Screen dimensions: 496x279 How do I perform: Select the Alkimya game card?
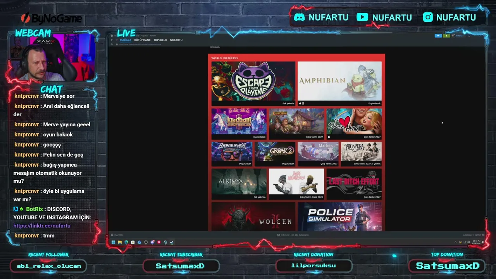[x=239, y=184]
